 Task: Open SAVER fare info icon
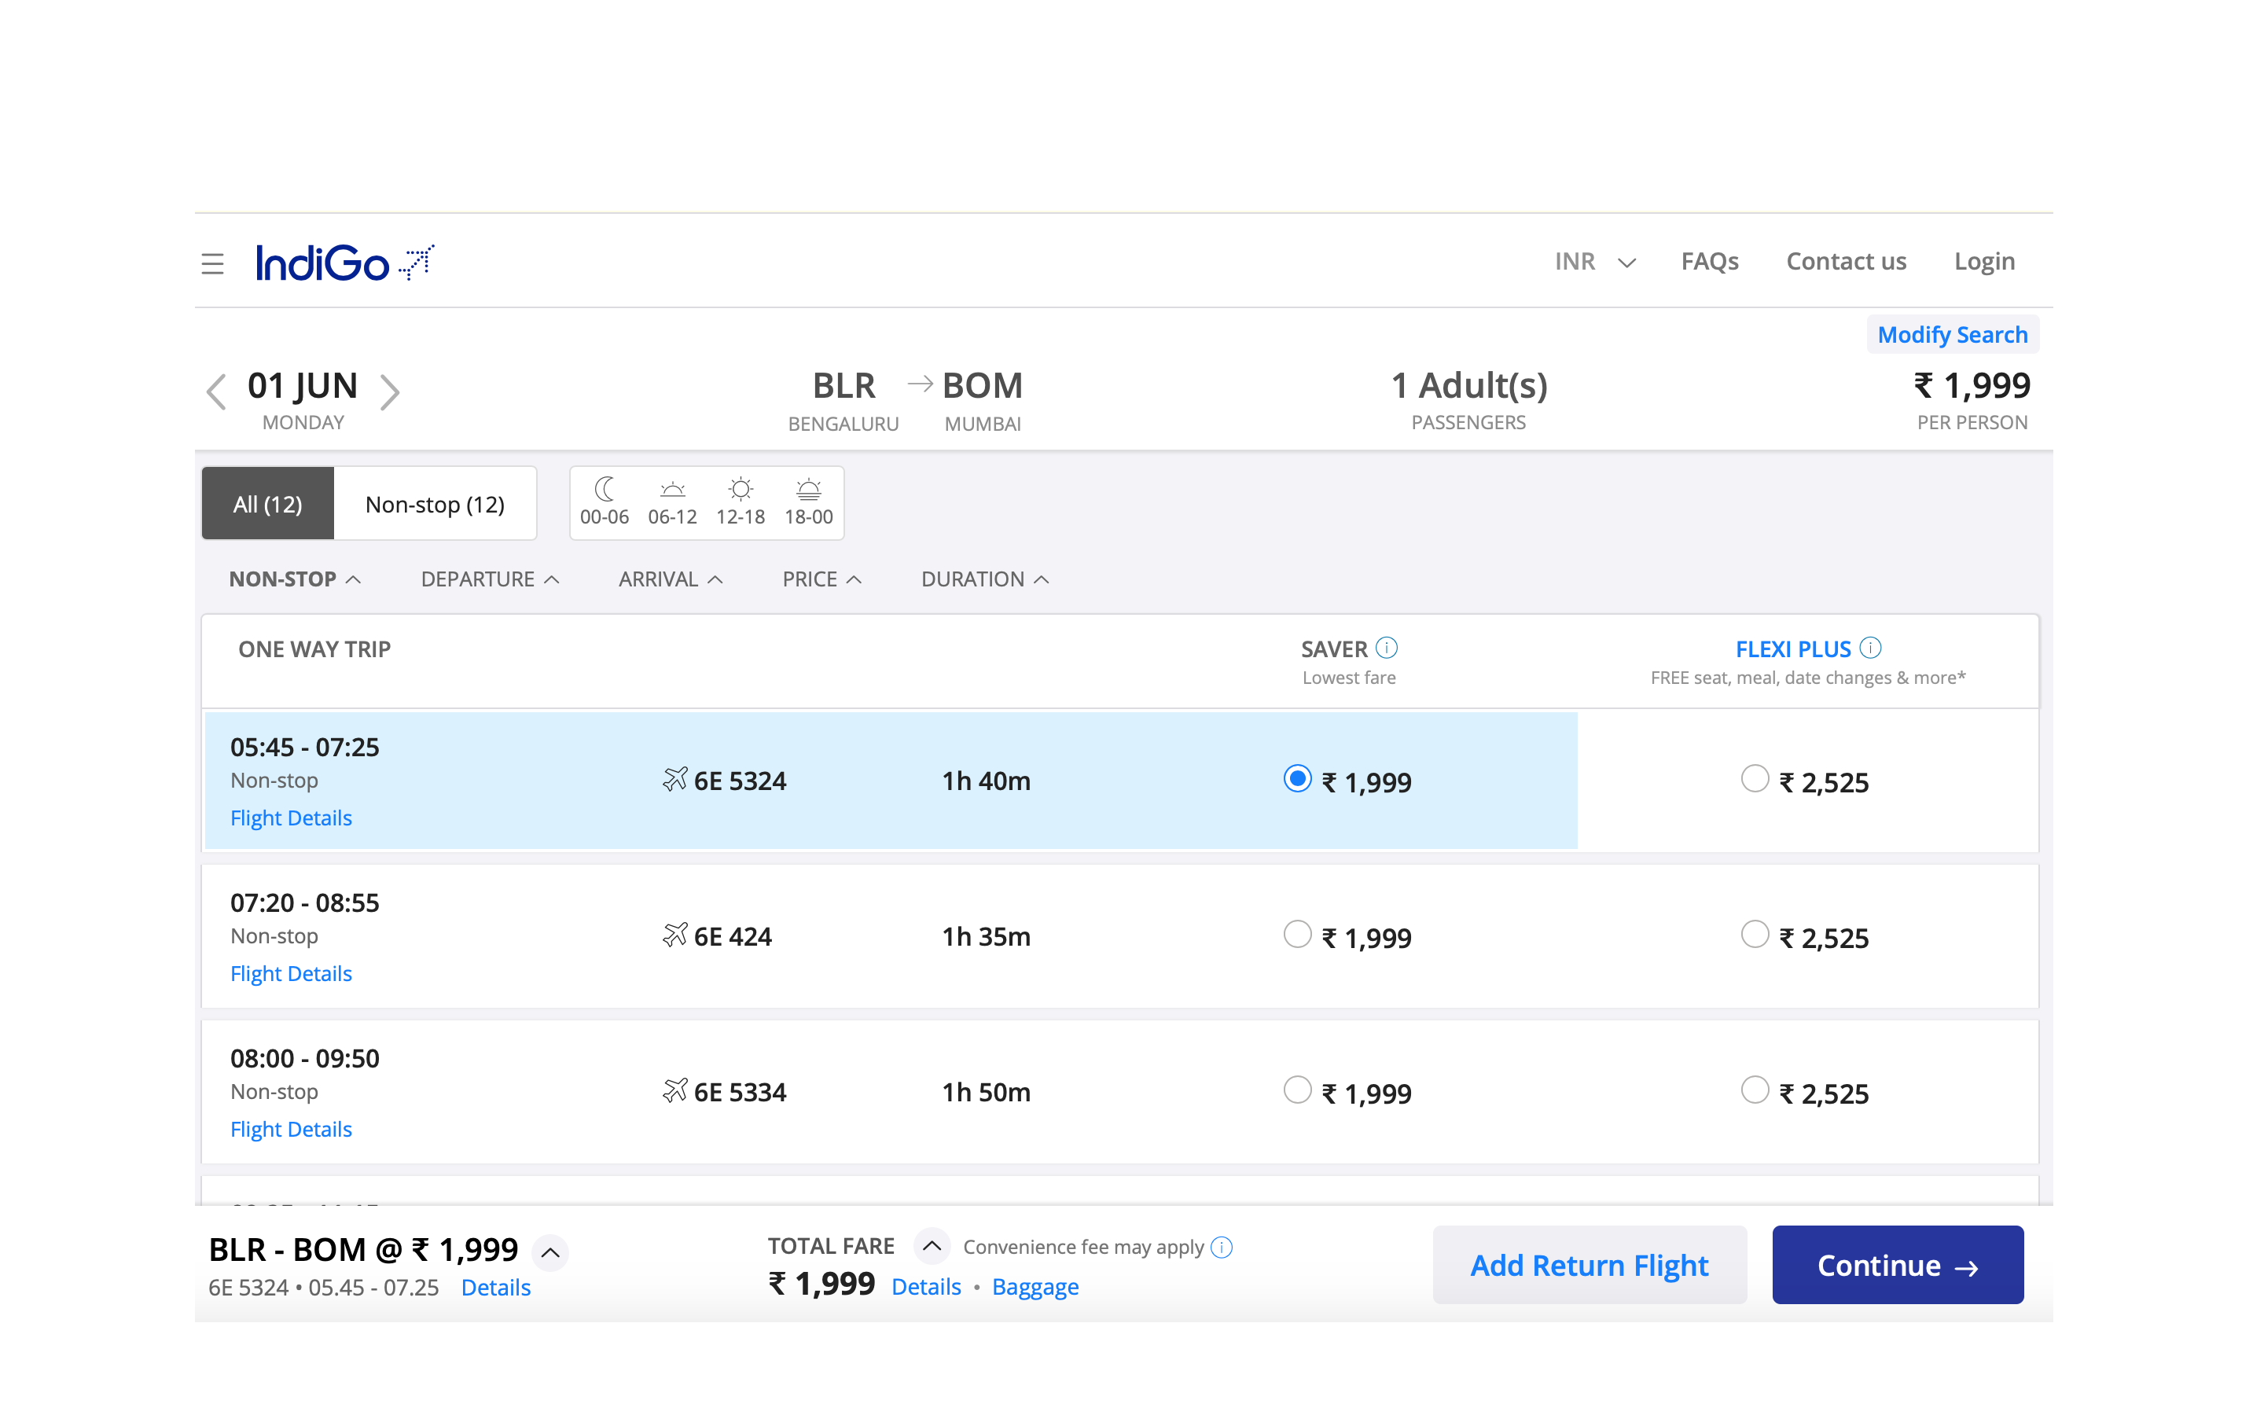[x=1387, y=648]
